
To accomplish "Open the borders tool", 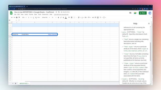I will pos(72,17).
